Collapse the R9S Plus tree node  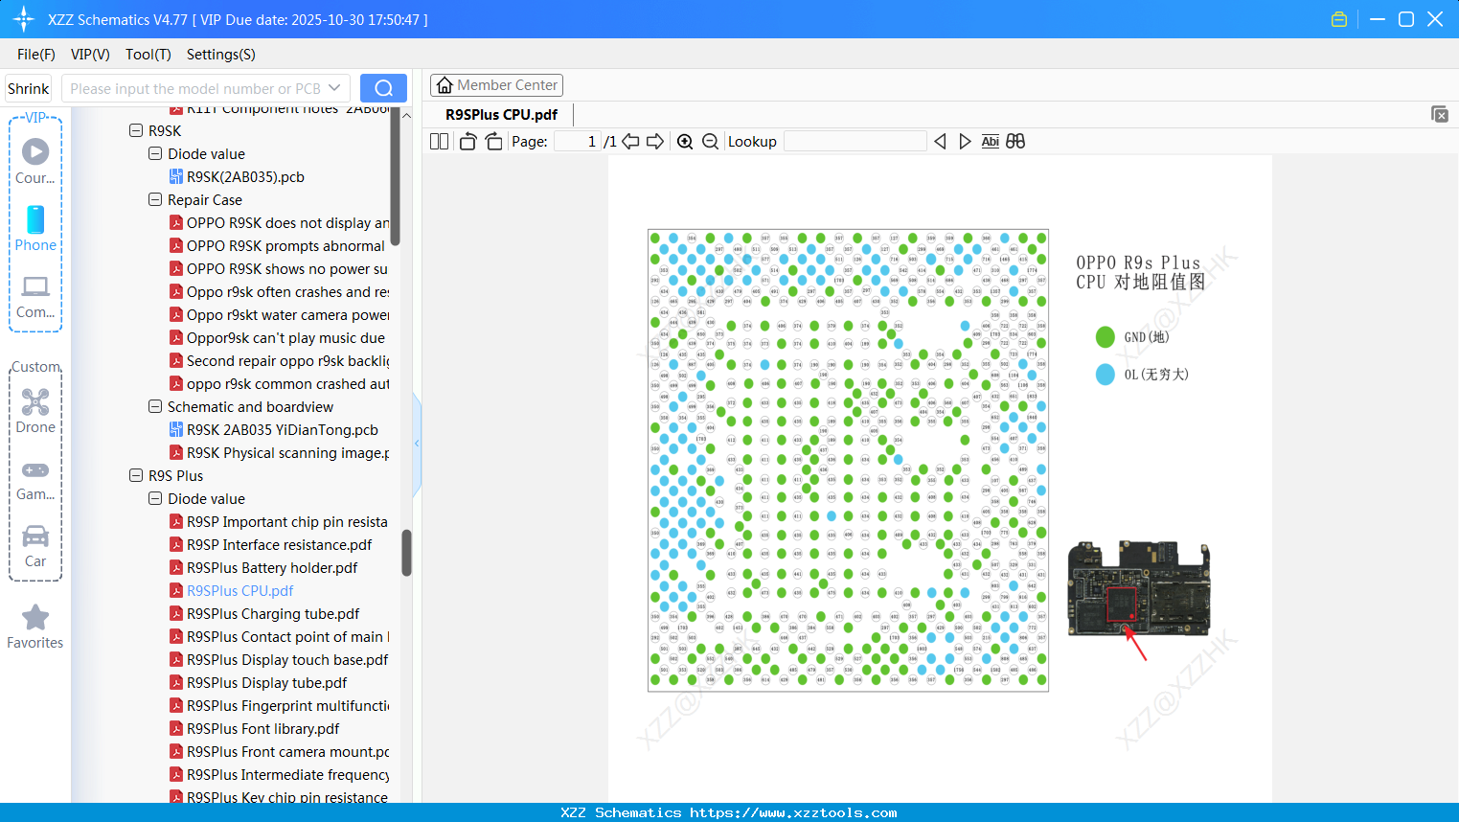click(136, 475)
